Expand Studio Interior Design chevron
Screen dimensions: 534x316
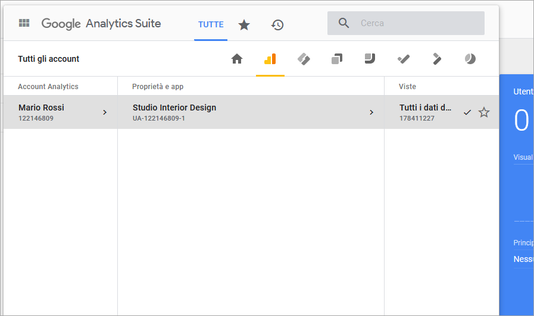pyautogui.click(x=371, y=112)
